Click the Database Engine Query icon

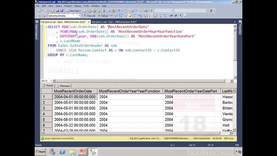pos(85,11)
